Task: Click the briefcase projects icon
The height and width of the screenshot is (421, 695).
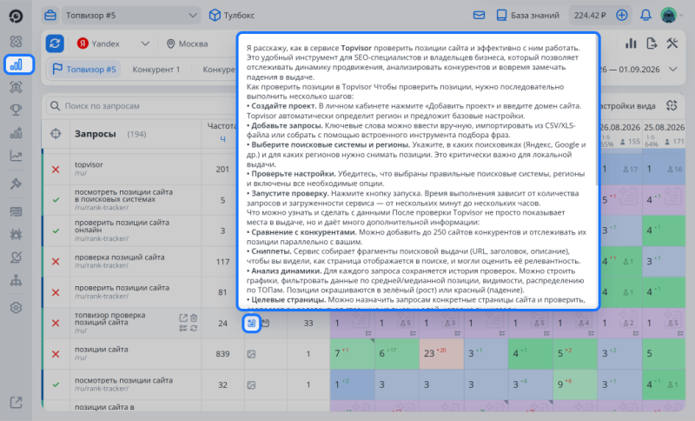Action: tap(50, 16)
